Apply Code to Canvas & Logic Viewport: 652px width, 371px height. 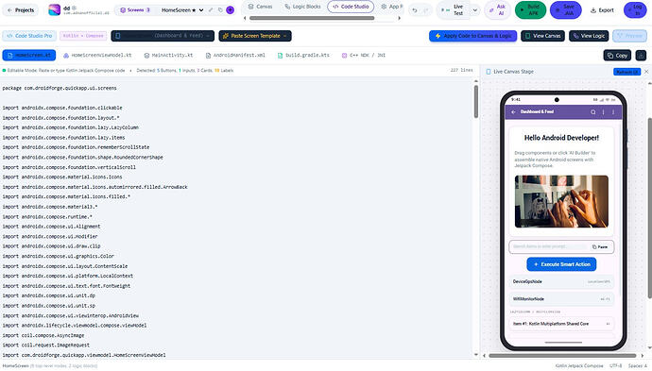pos(472,36)
